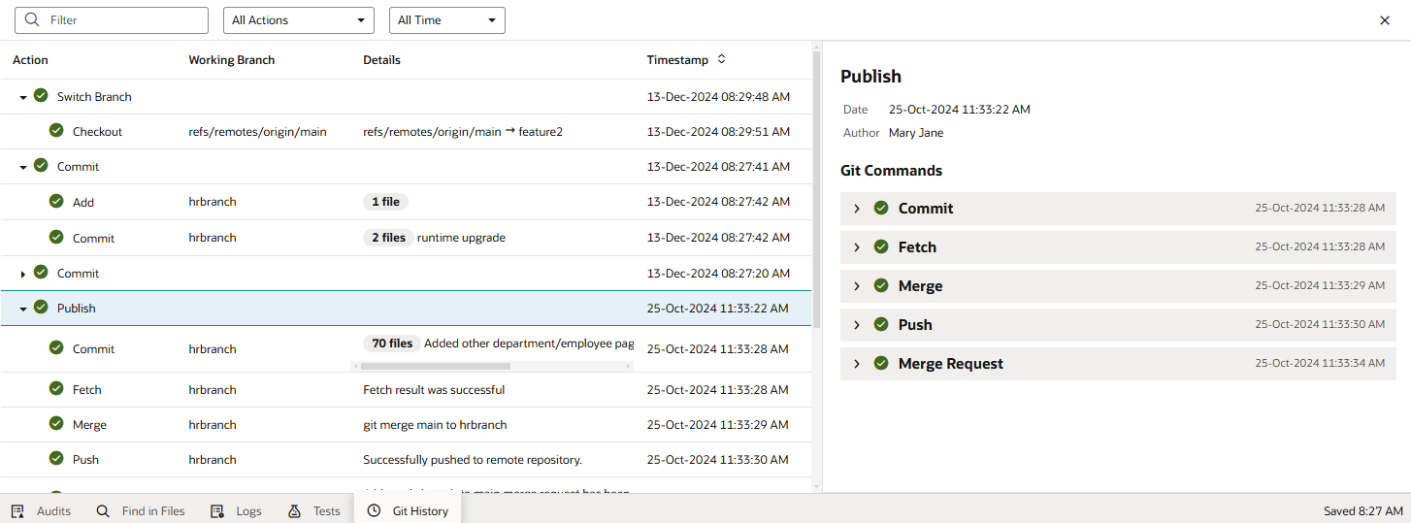The image size is (1411, 523).
Task: Click the '2 files' badge
Action: 388,238
